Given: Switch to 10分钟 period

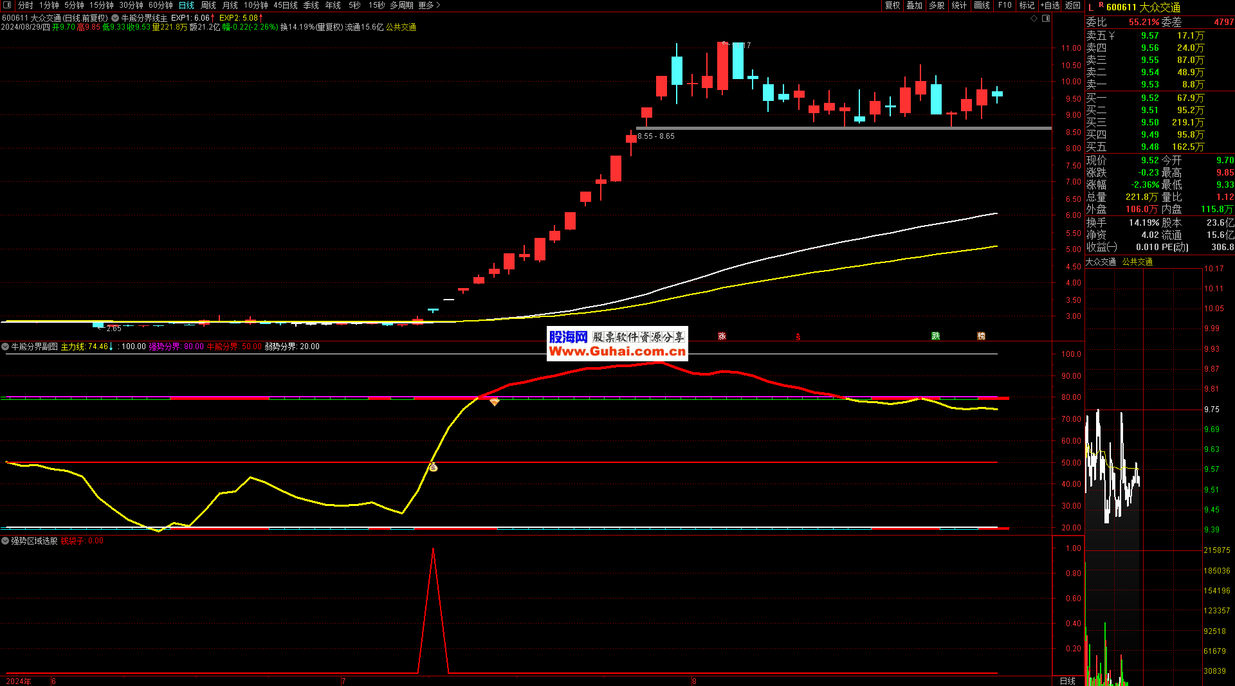Looking at the screenshot, I should coord(255,5).
